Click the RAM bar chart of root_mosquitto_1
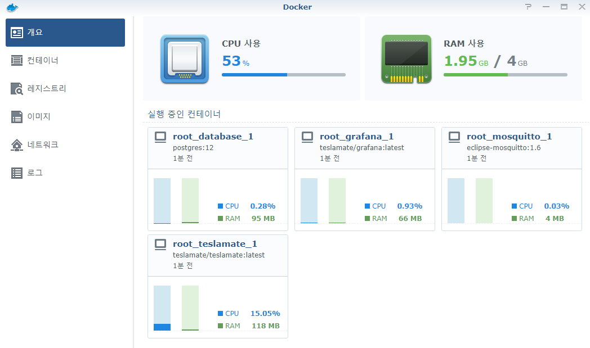590x348 pixels. (484, 201)
